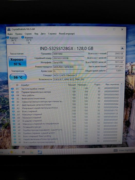
Task: Click the yellow star taskbar icon
Action: point(12,152)
